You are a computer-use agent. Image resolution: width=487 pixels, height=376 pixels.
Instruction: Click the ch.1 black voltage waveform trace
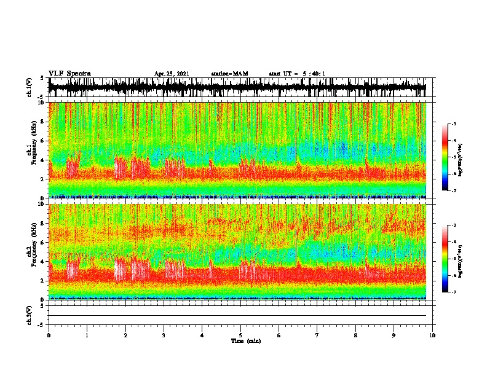point(237,87)
